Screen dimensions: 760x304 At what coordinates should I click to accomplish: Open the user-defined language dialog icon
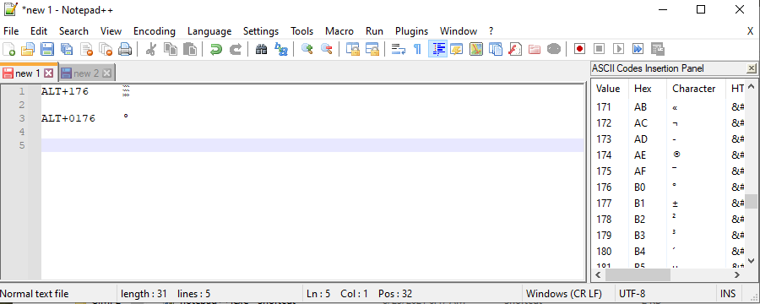coord(457,49)
